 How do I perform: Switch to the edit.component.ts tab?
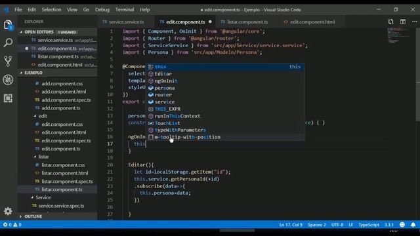pos(185,22)
